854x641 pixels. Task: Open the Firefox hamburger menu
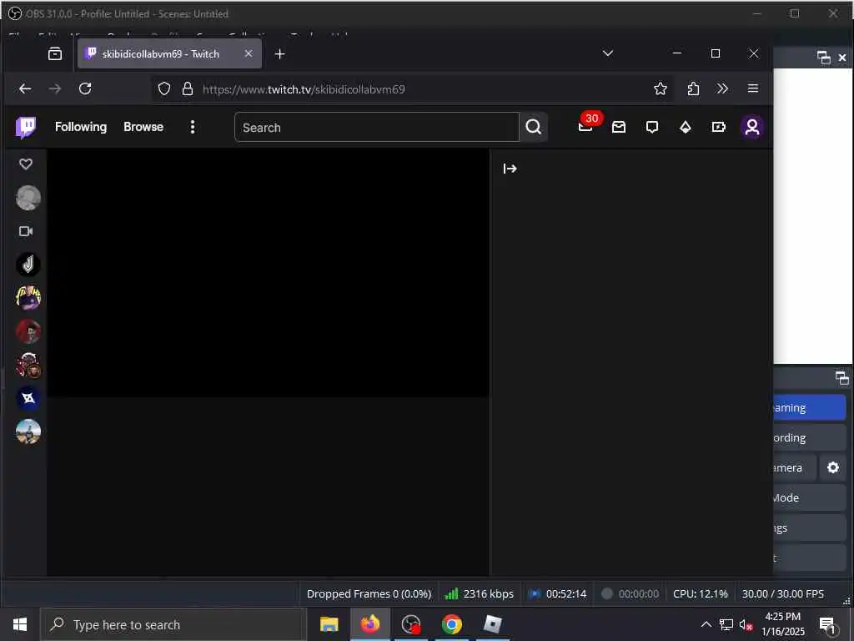[x=753, y=88]
